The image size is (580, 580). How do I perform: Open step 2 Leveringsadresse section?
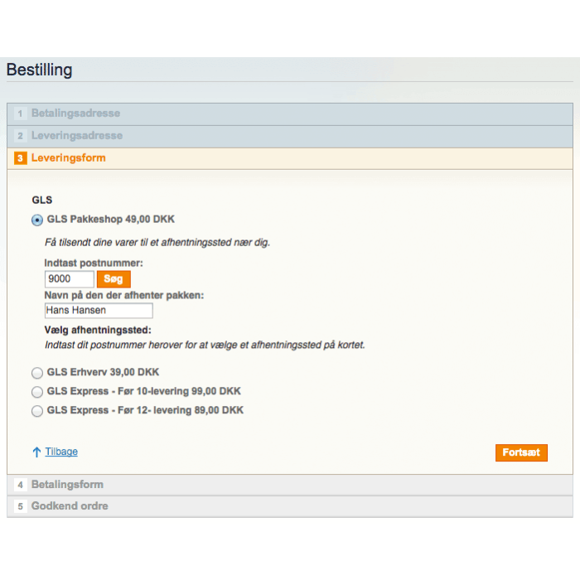point(290,136)
